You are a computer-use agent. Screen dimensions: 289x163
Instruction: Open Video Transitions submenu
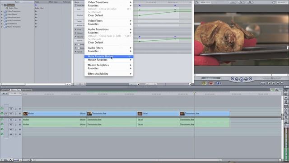coord(109,2)
